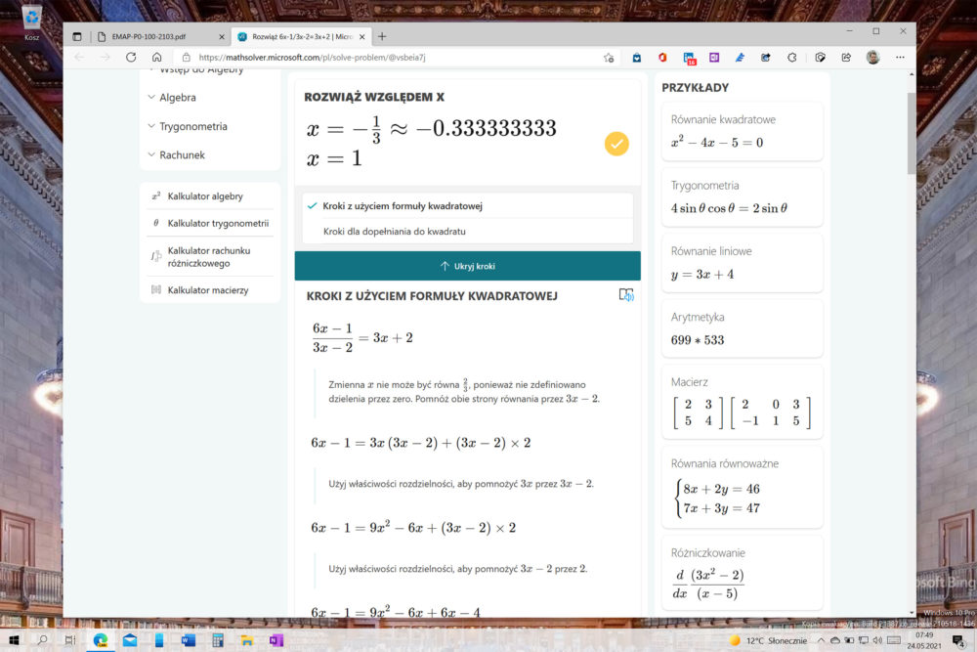Click the site lock icon in address bar
The height and width of the screenshot is (652, 977).
[x=186, y=58]
